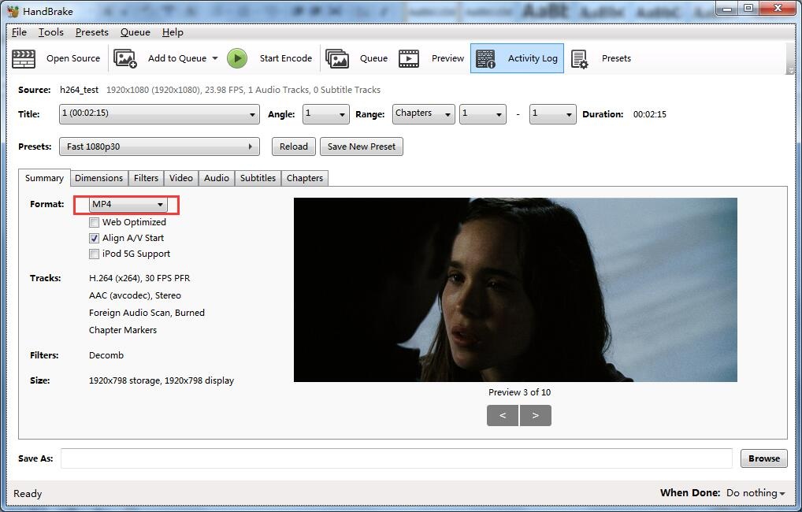This screenshot has width=802, height=512.
Task: Open the Help menu
Action: point(173,32)
